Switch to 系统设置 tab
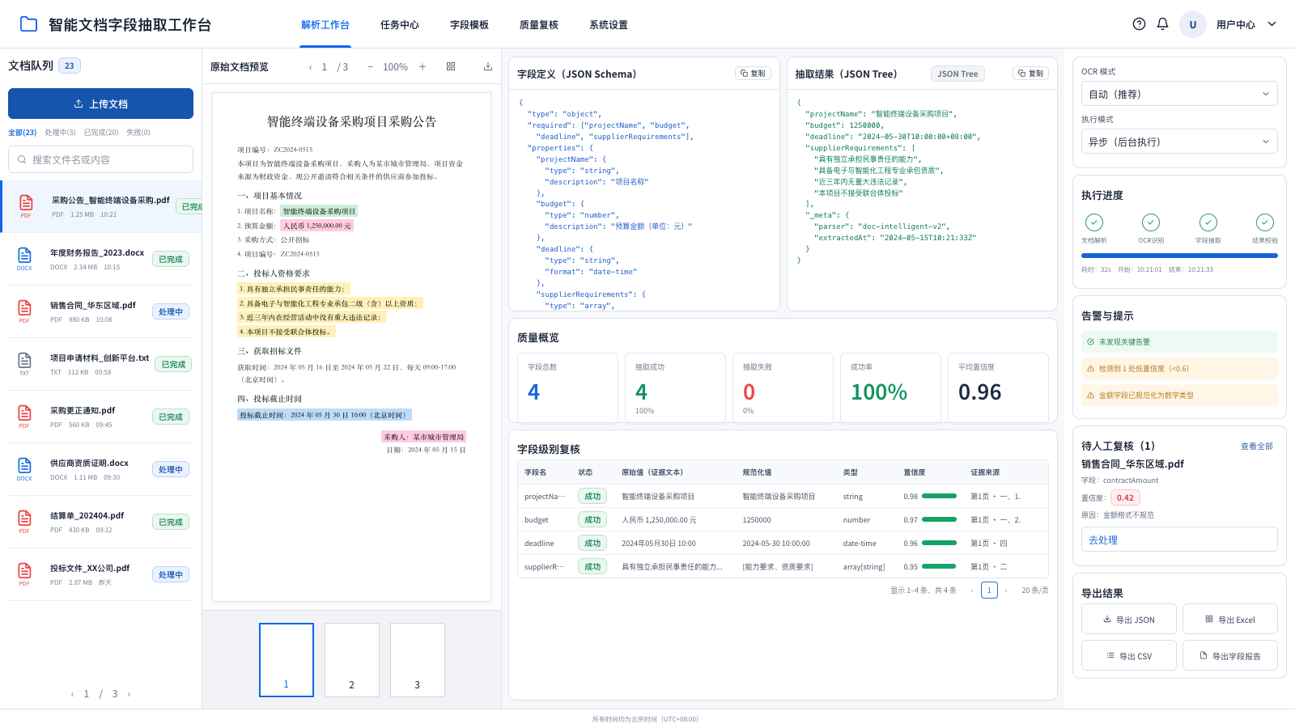This screenshot has height=728, width=1295. [609, 25]
